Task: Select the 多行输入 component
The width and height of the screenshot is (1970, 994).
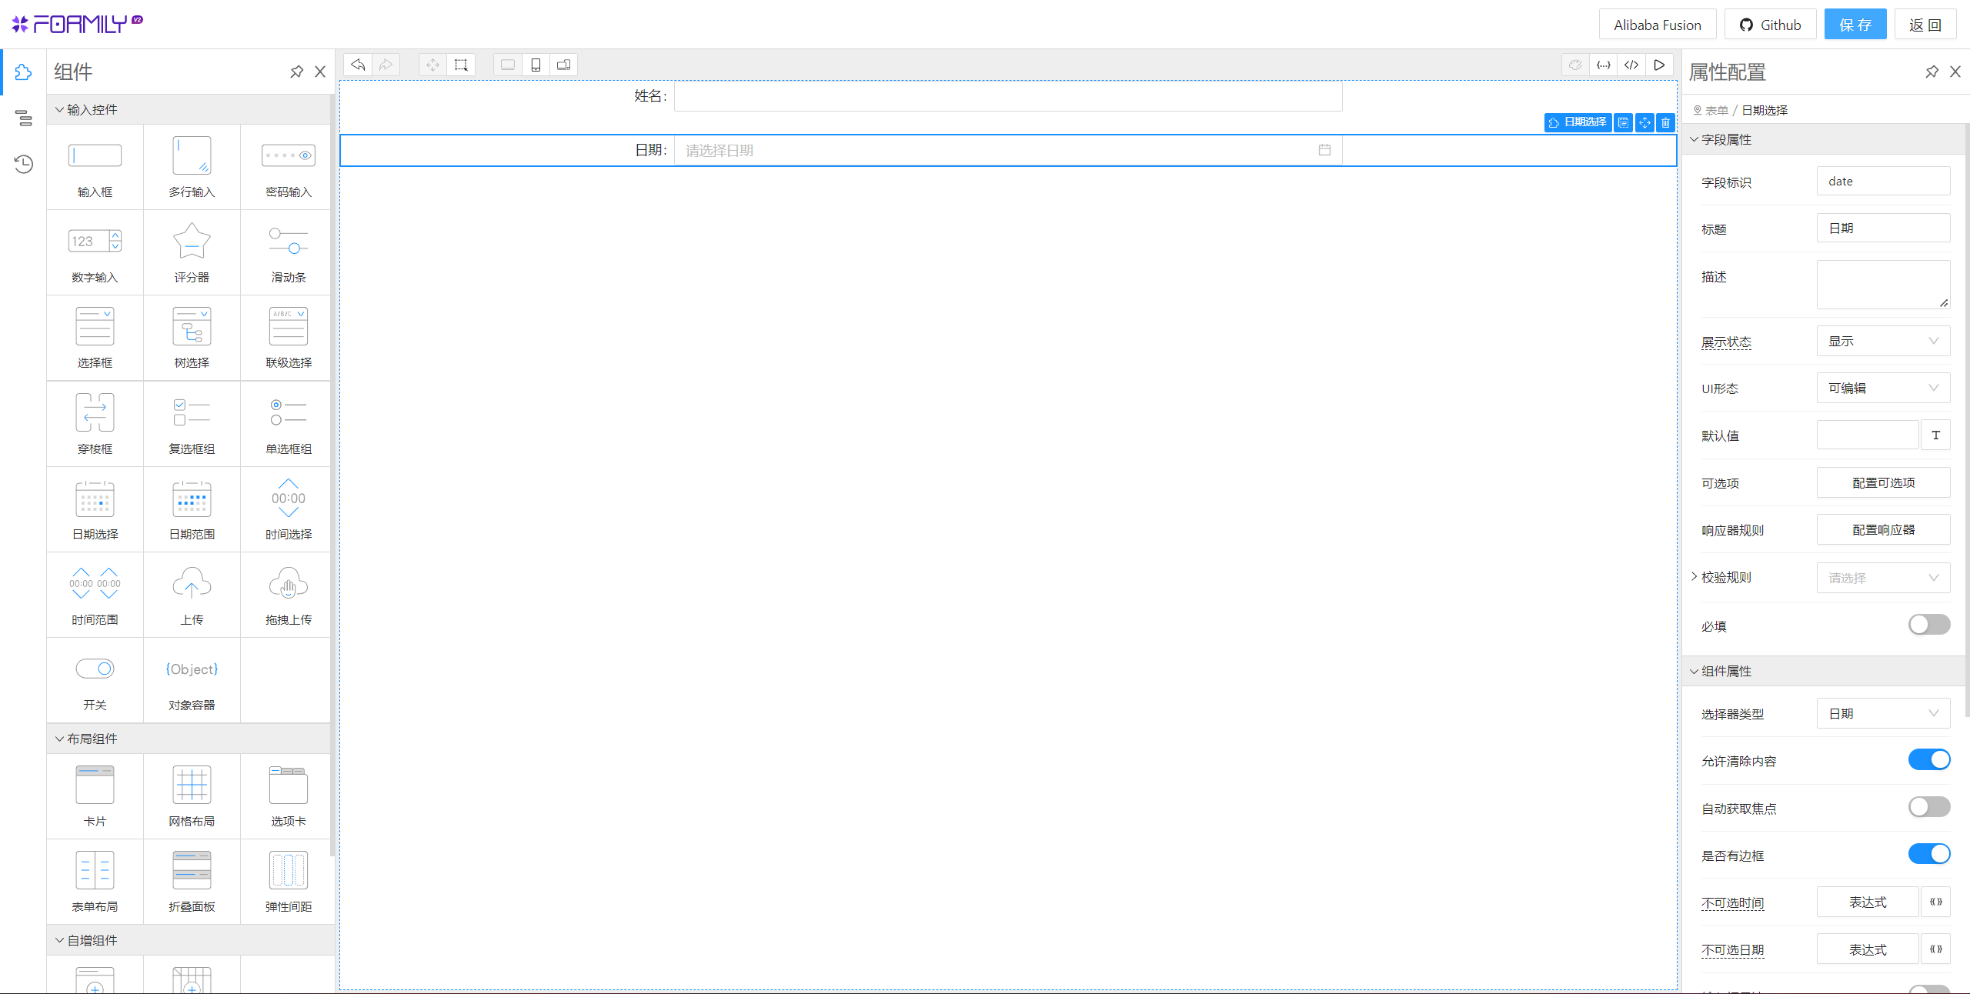Action: (x=192, y=167)
